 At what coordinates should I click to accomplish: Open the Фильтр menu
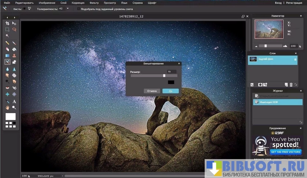(x=94, y=3)
